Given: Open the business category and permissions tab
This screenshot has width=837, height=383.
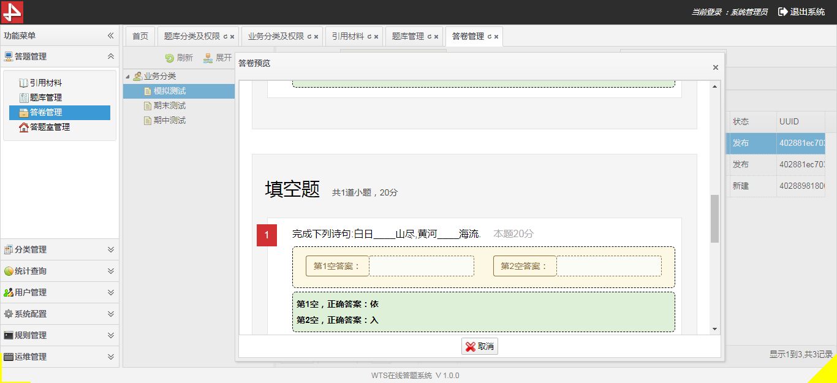Looking at the screenshot, I should [276, 36].
